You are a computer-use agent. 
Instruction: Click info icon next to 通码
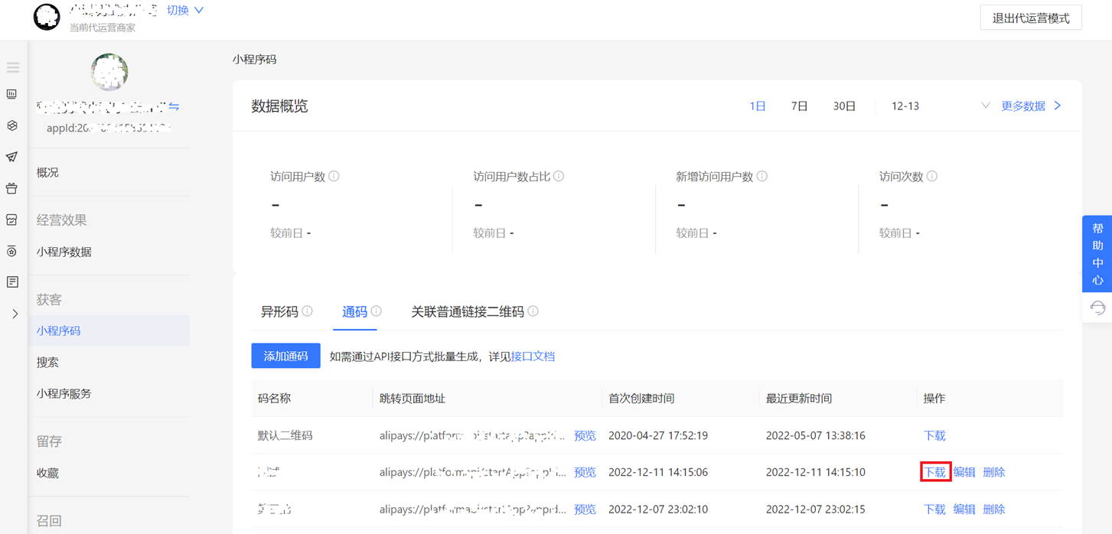click(x=376, y=311)
